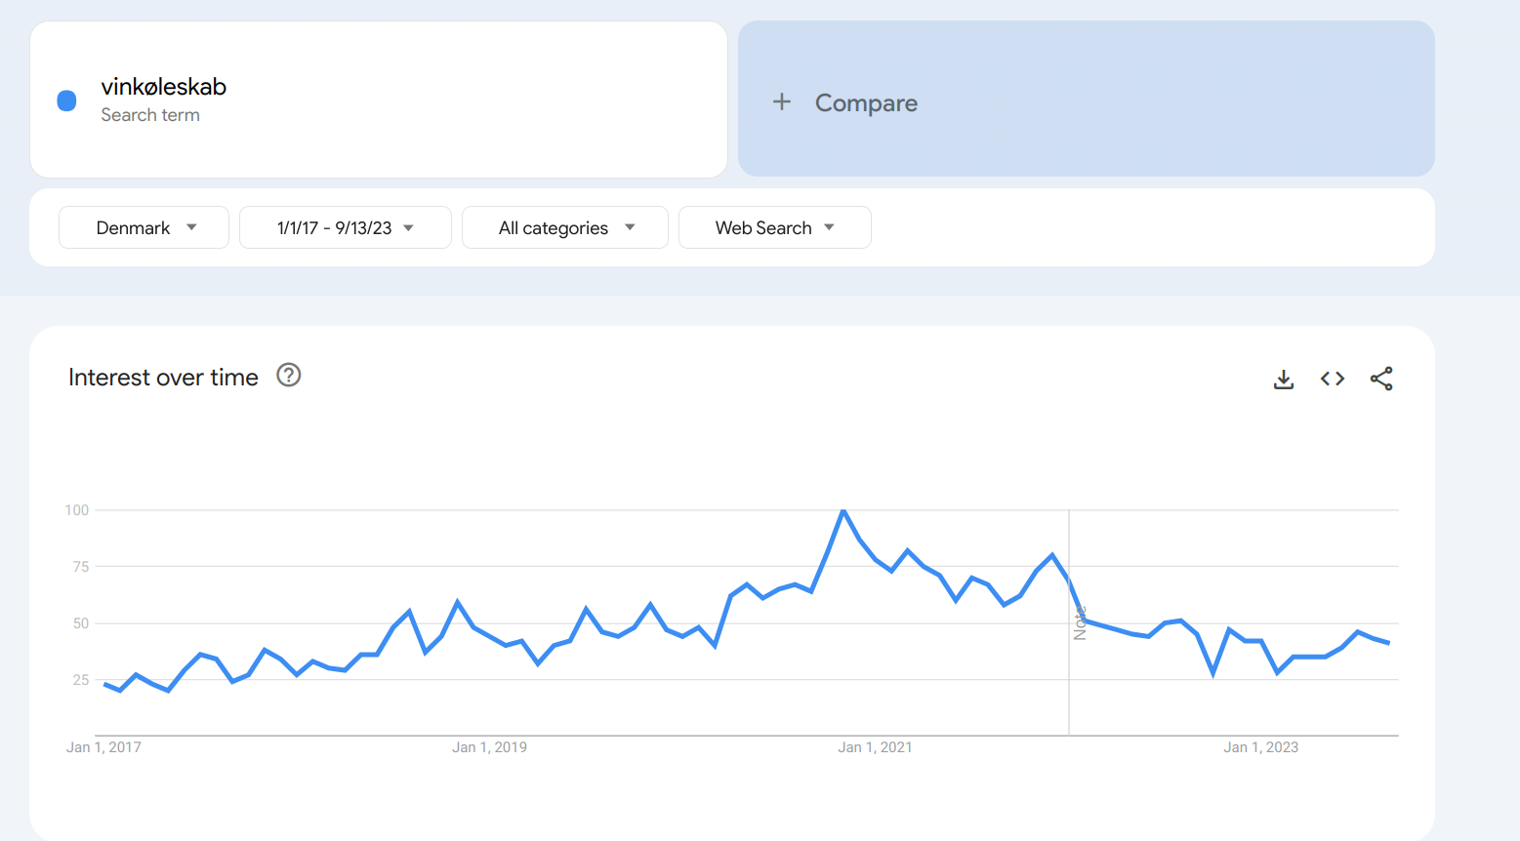
Task: Click the Compare button
Action: [x=866, y=102]
